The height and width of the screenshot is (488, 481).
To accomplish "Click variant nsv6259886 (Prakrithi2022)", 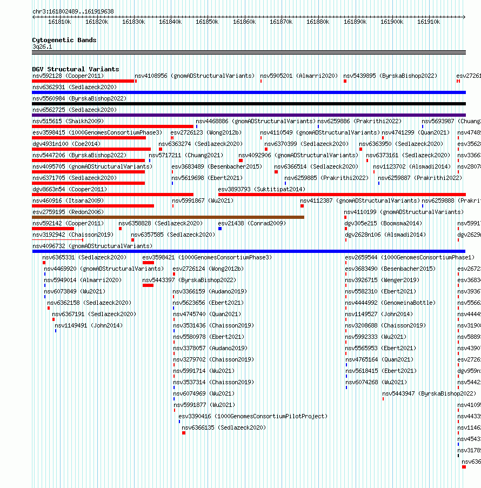I will 359,121.
